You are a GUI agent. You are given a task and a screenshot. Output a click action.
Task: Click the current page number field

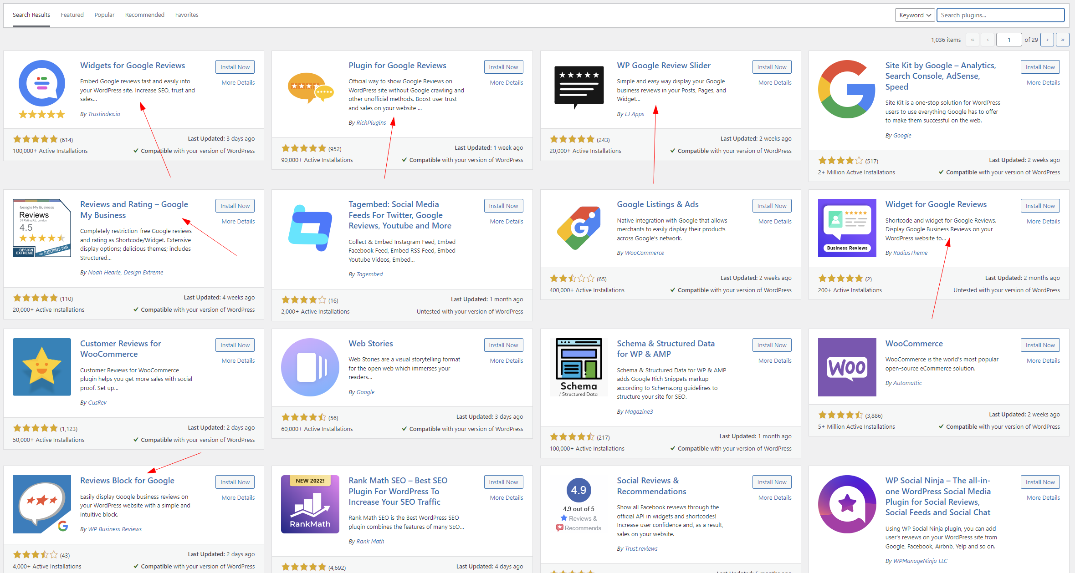coord(1009,40)
